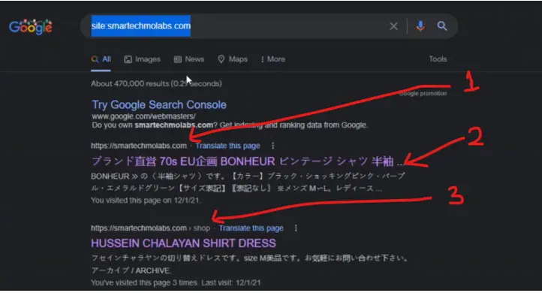Submit search with magnifying glass icon

pyautogui.click(x=441, y=26)
